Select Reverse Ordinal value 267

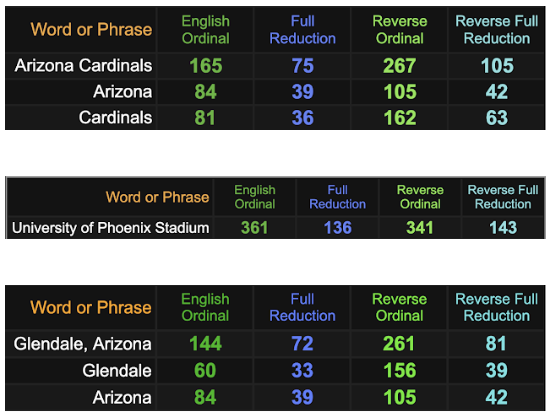click(x=400, y=65)
